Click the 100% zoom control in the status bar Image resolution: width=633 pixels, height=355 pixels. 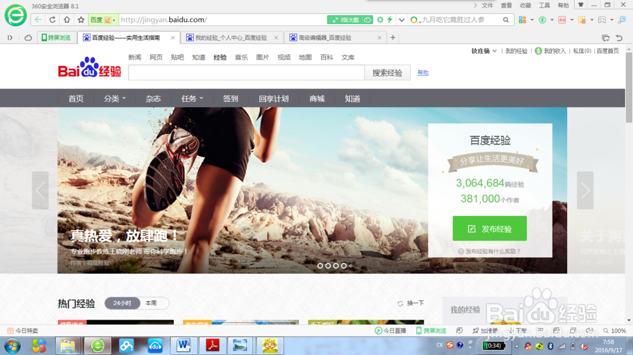[x=615, y=330]
